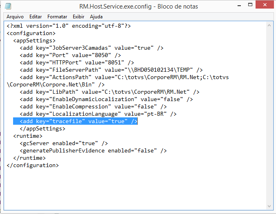Screen dimensions: 276x214
Task: Click the gcServer enabled line
Action: [x=64, y=143]
